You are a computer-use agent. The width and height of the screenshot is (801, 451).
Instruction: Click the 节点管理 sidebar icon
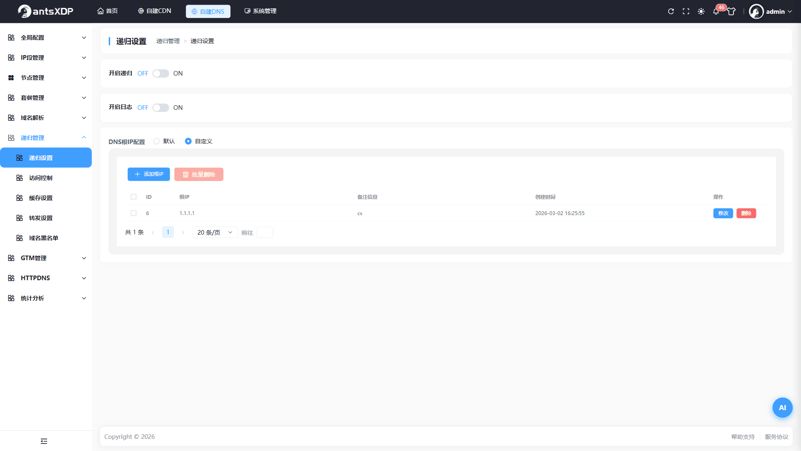click(x=11, y=78)
